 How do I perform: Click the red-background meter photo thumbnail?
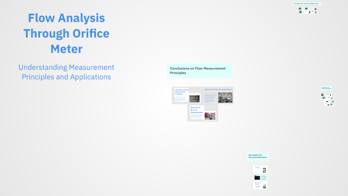point(210,116)
